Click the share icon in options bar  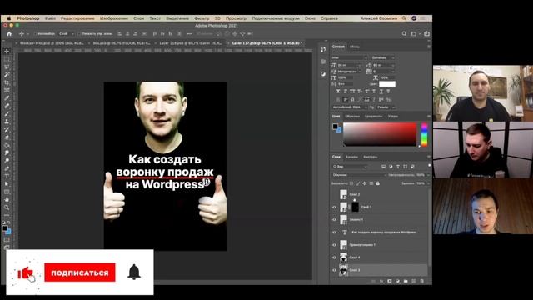(426, 33)
